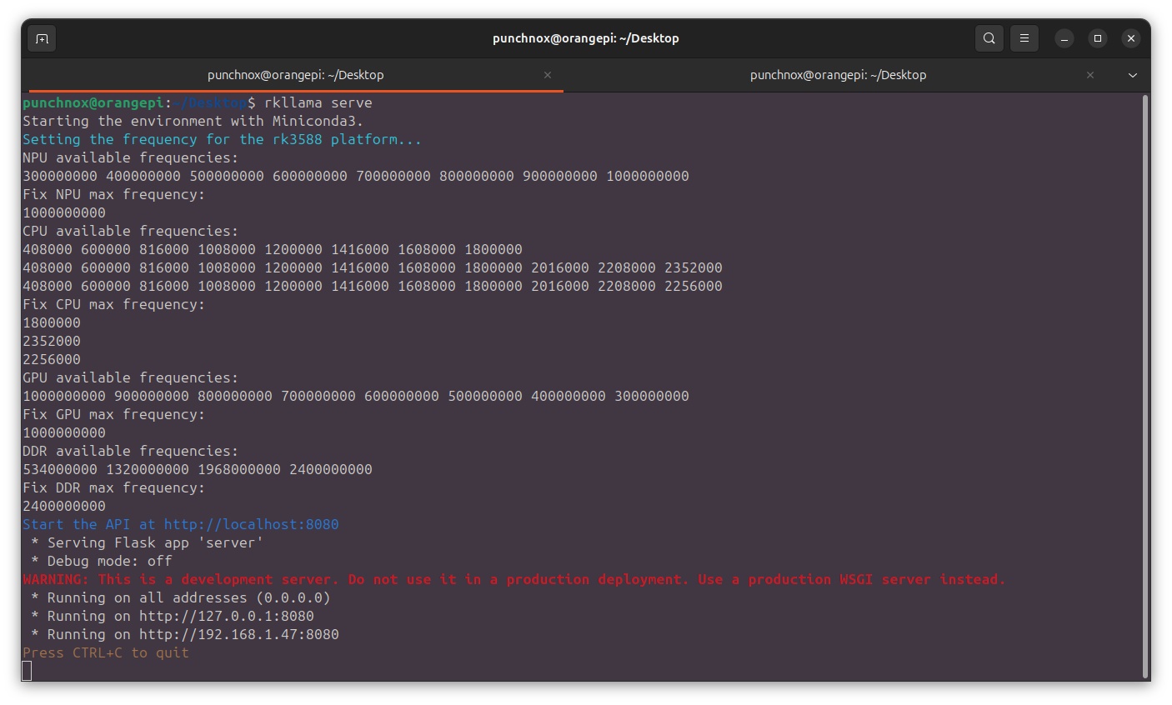
Task: Maximize the terminal window
Action: pos(1098,38)
